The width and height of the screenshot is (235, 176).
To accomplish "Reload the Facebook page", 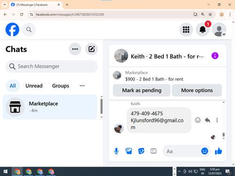I will pyautogui.click(x=22, y=15).
